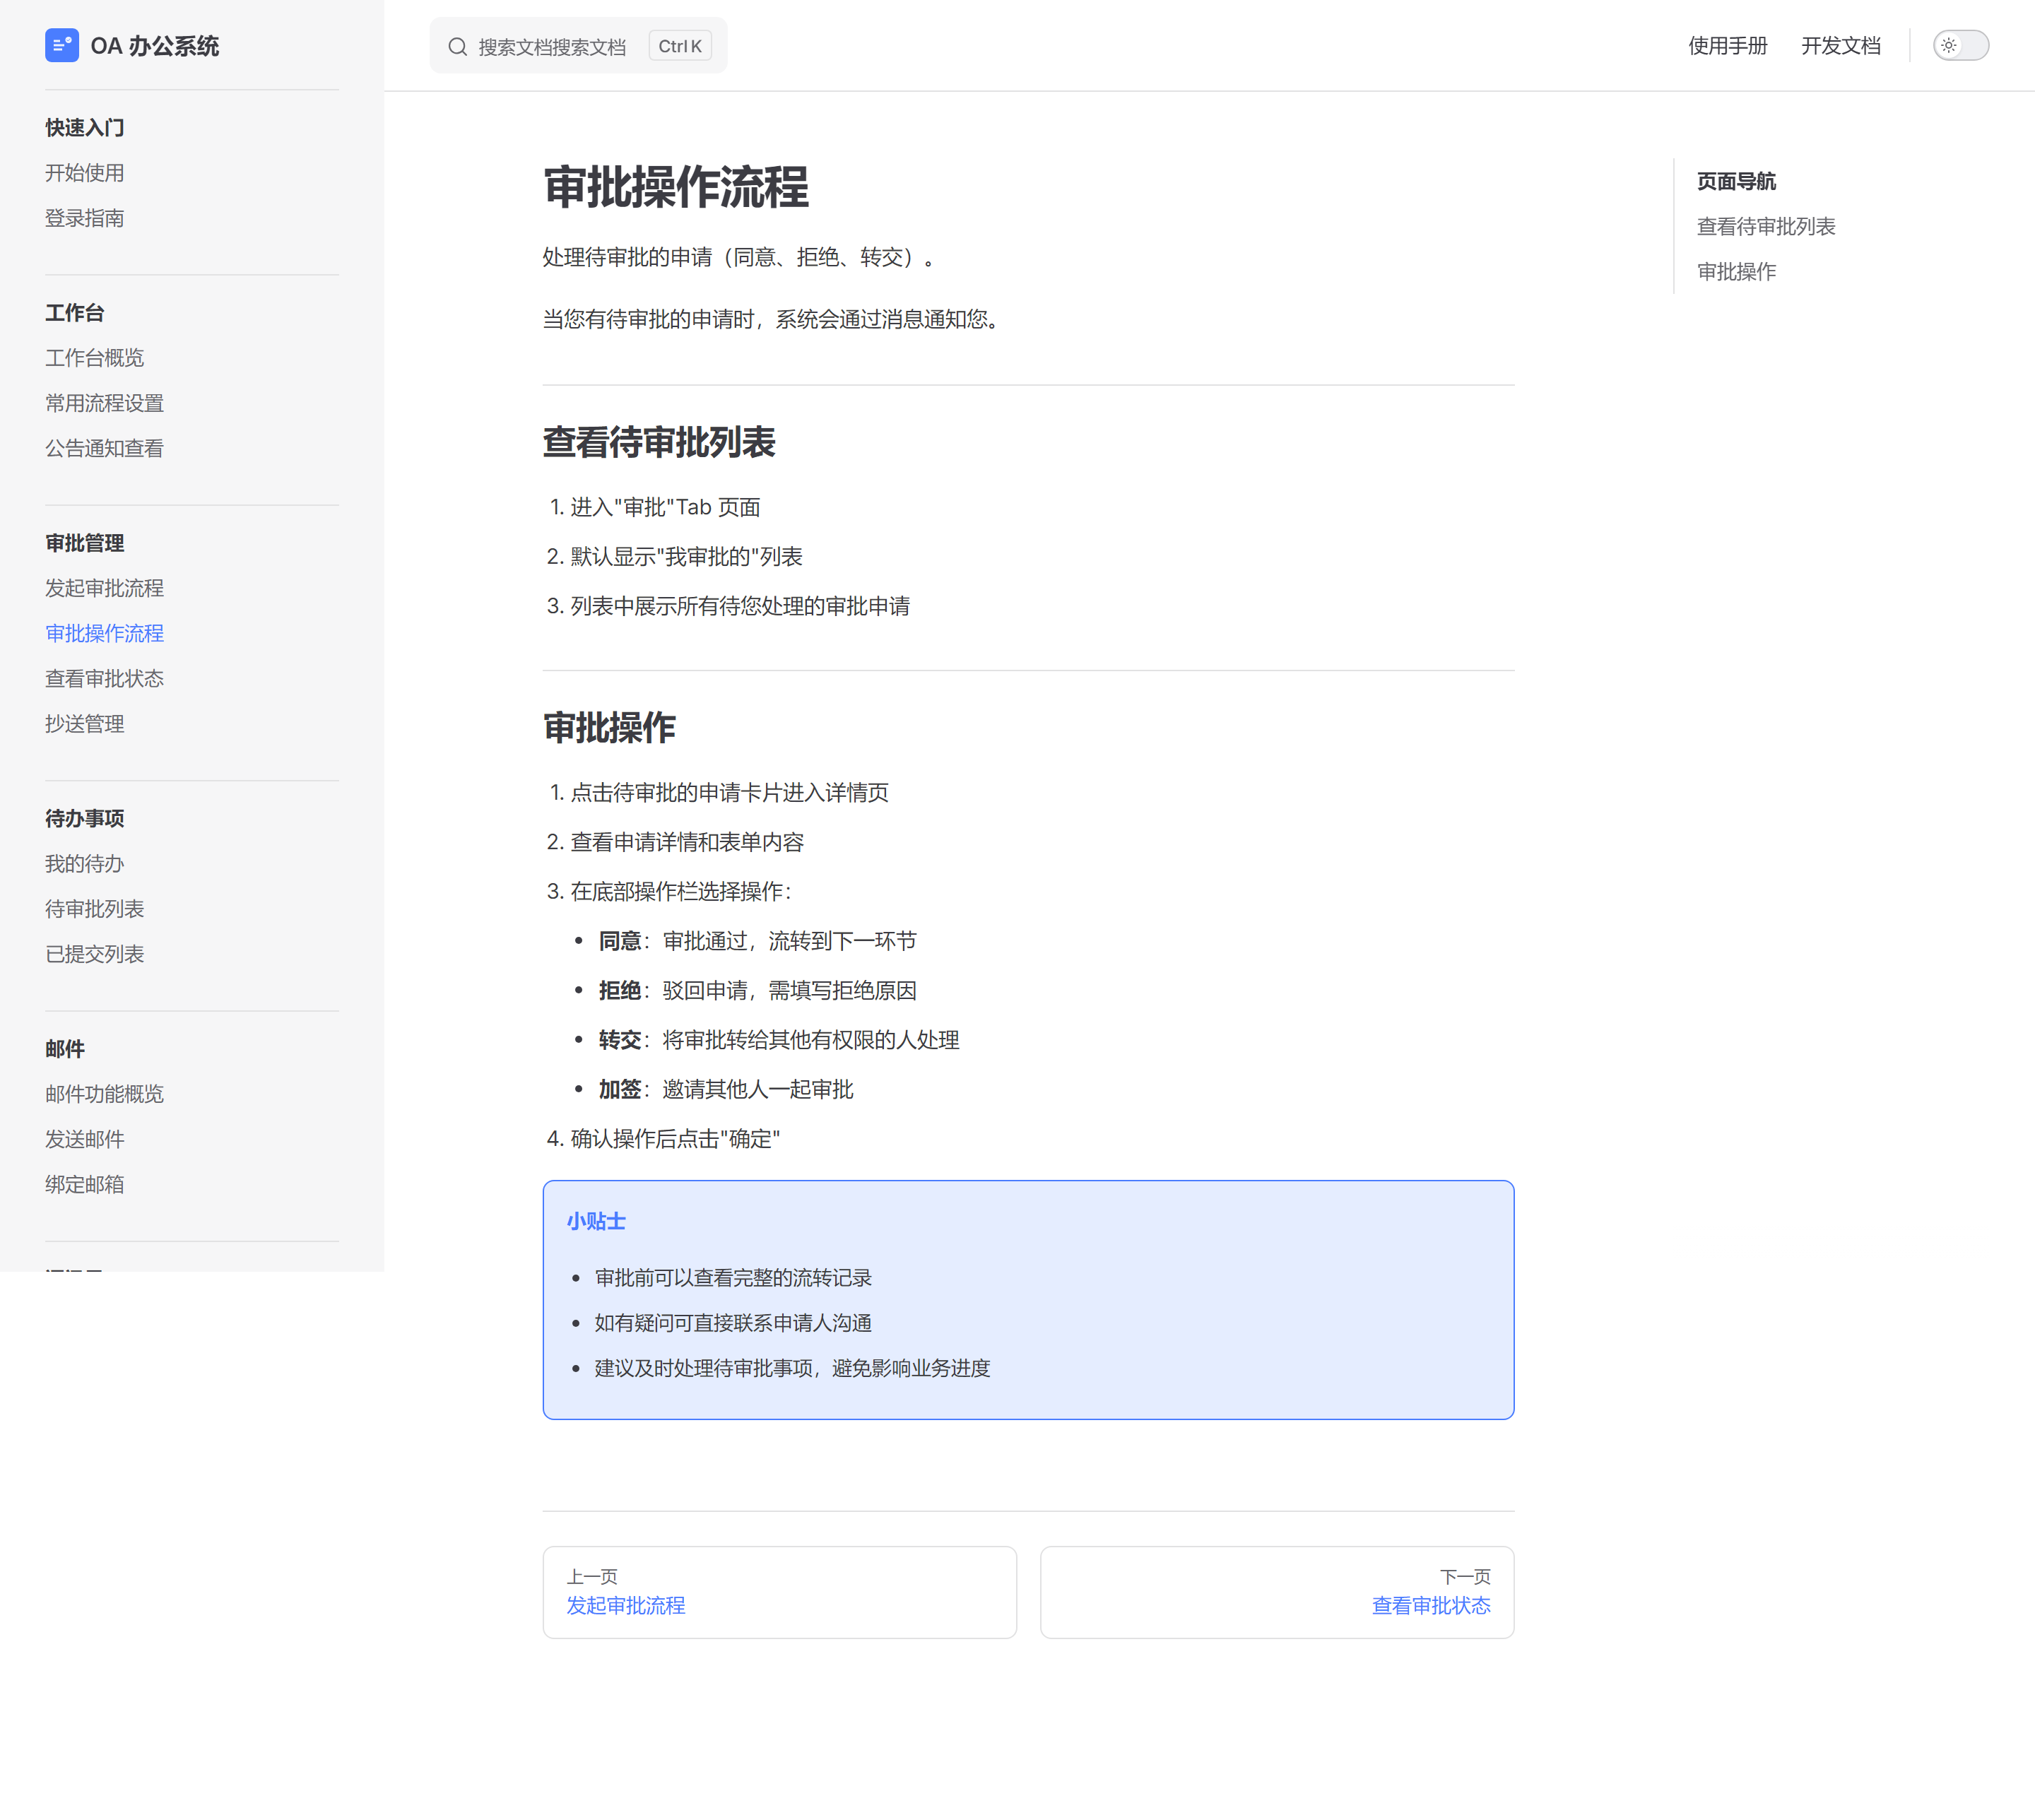This screenshot has height=1820, width=2035.
Task: Click the OA 办公系统 title text
Action: [154, 45]
